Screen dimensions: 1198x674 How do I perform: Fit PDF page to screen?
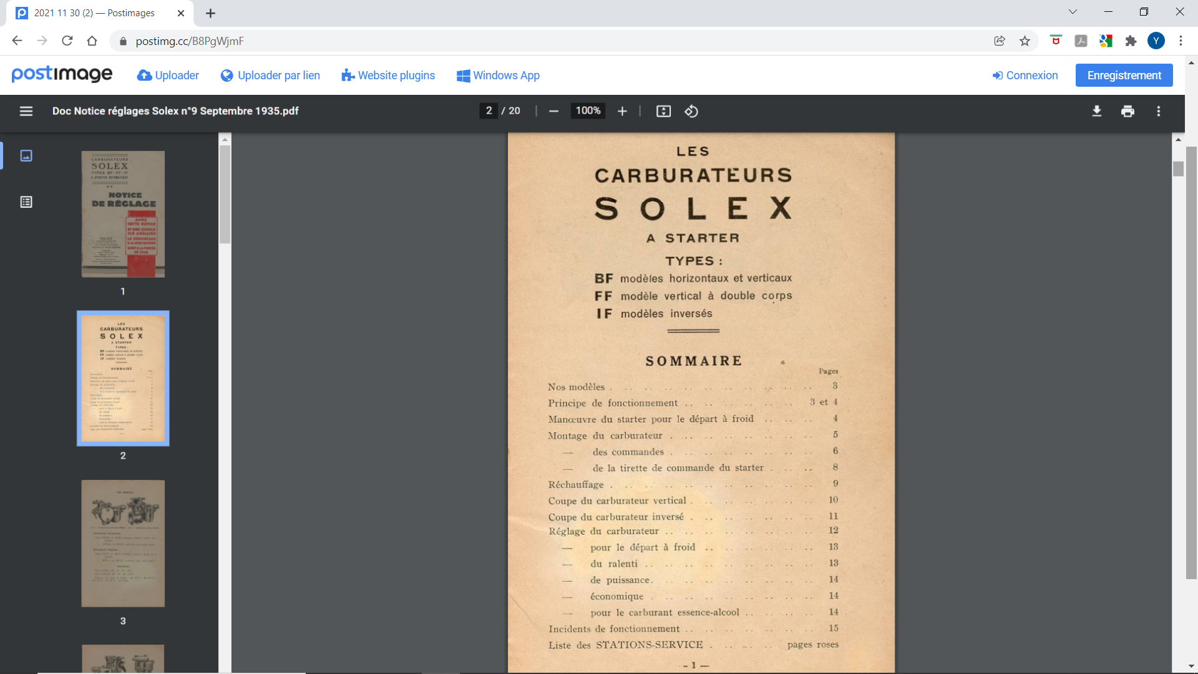pos(663,111)
